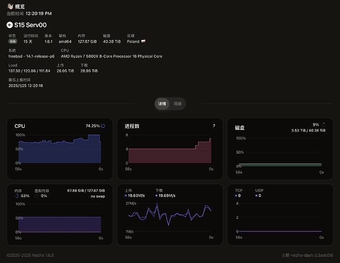Click the UDP legend dot
340x263 pixels.
[x=256, y=196]
